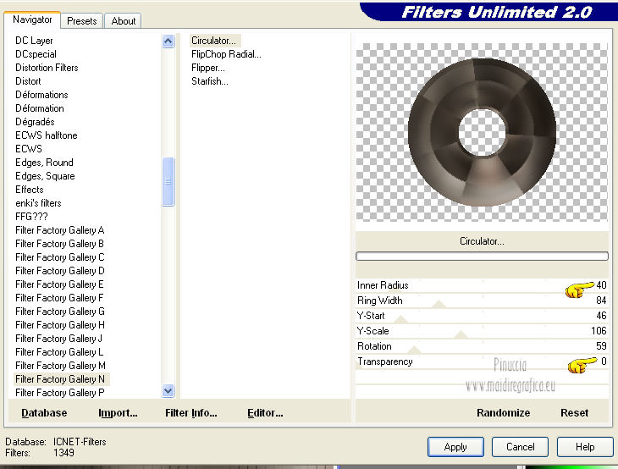Show Filter Info

pyautogui.click(x=190, y=413)
